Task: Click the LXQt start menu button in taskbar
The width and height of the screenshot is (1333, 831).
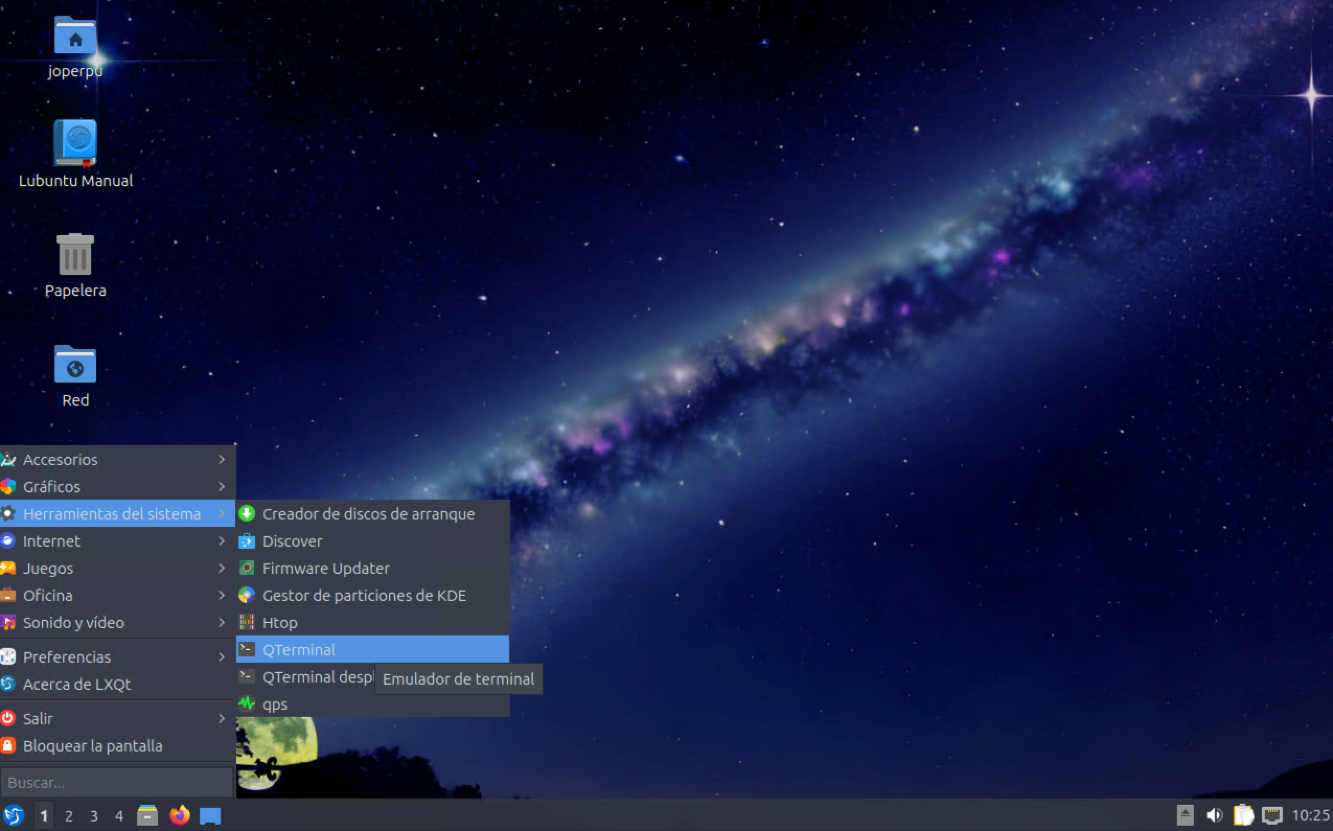Action: coord(14,816)
